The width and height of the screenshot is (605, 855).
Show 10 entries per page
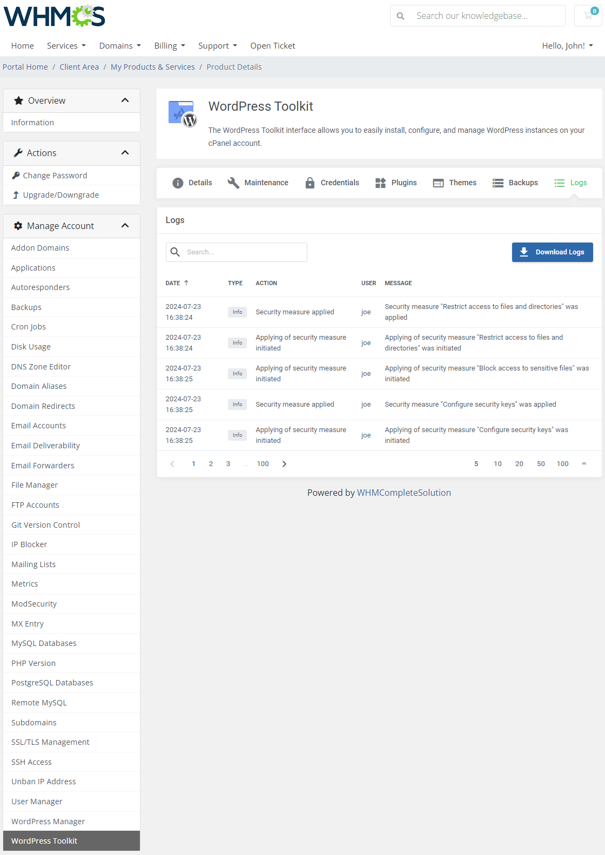tap(498, 464)
